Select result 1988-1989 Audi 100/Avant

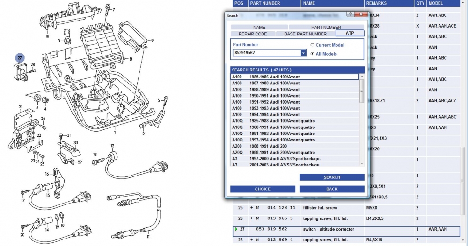tap(295, 89)
